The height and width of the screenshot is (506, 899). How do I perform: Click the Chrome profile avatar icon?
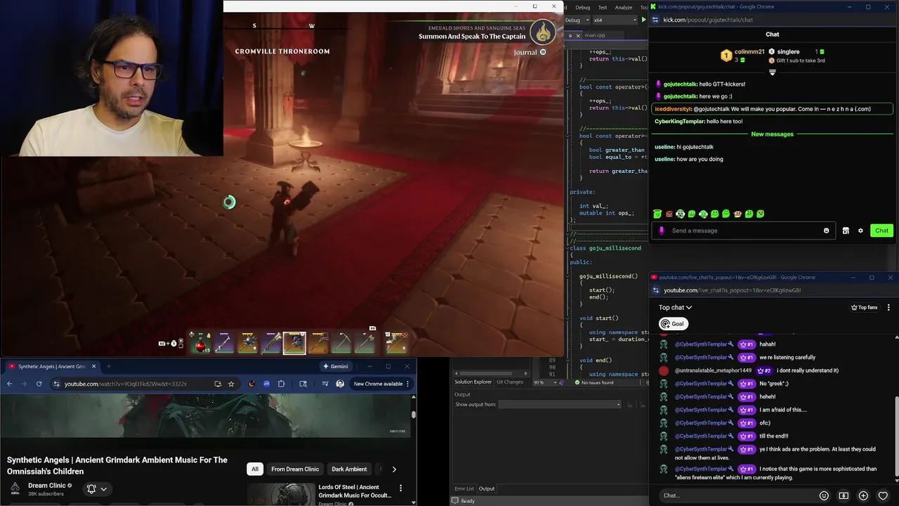(x=340, y=384)
